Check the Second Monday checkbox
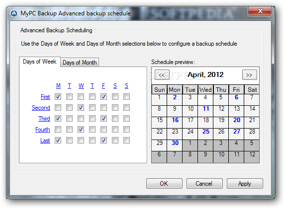The width and height of the screenshot is (285, 209). [x=58, y=108]
